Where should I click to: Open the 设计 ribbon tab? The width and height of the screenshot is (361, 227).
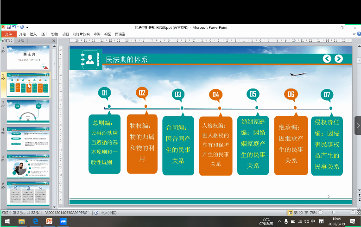click(44, 34)
